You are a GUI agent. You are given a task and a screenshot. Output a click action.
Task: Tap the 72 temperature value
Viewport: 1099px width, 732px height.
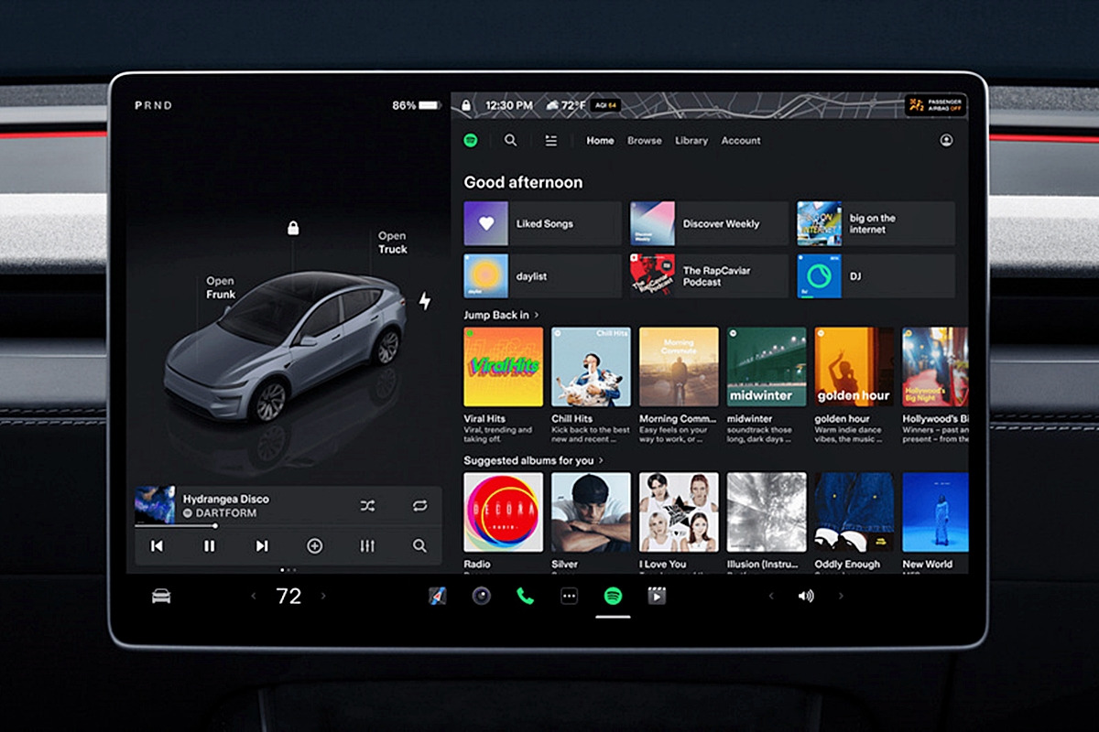tap(288, 597)
